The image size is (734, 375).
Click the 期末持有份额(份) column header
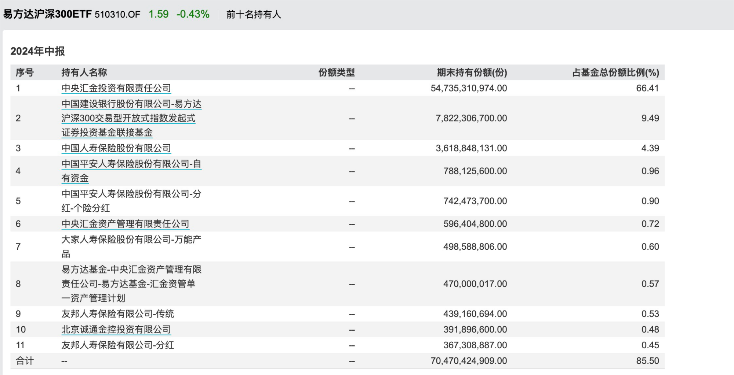472,73
